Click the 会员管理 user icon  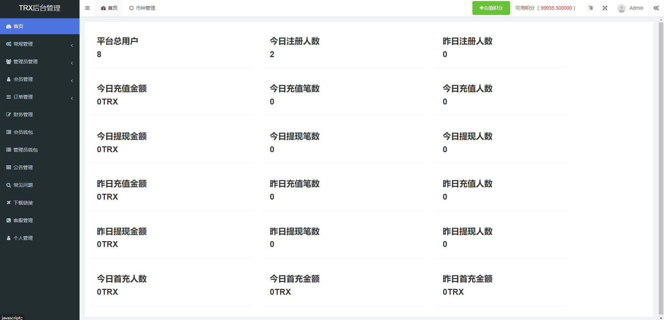click(x=9, y=79)
